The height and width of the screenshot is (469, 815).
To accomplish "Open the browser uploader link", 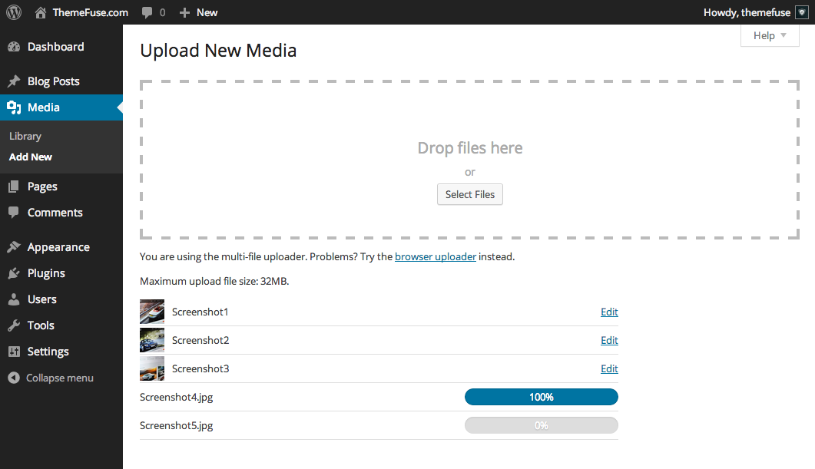I will pos(436,256).
